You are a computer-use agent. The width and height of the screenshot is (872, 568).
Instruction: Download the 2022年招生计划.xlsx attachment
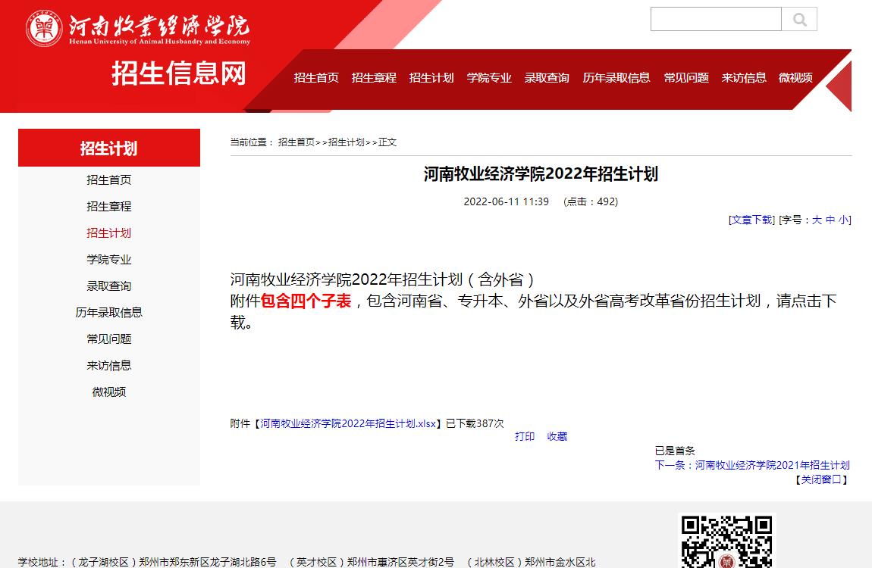[348, 424]
